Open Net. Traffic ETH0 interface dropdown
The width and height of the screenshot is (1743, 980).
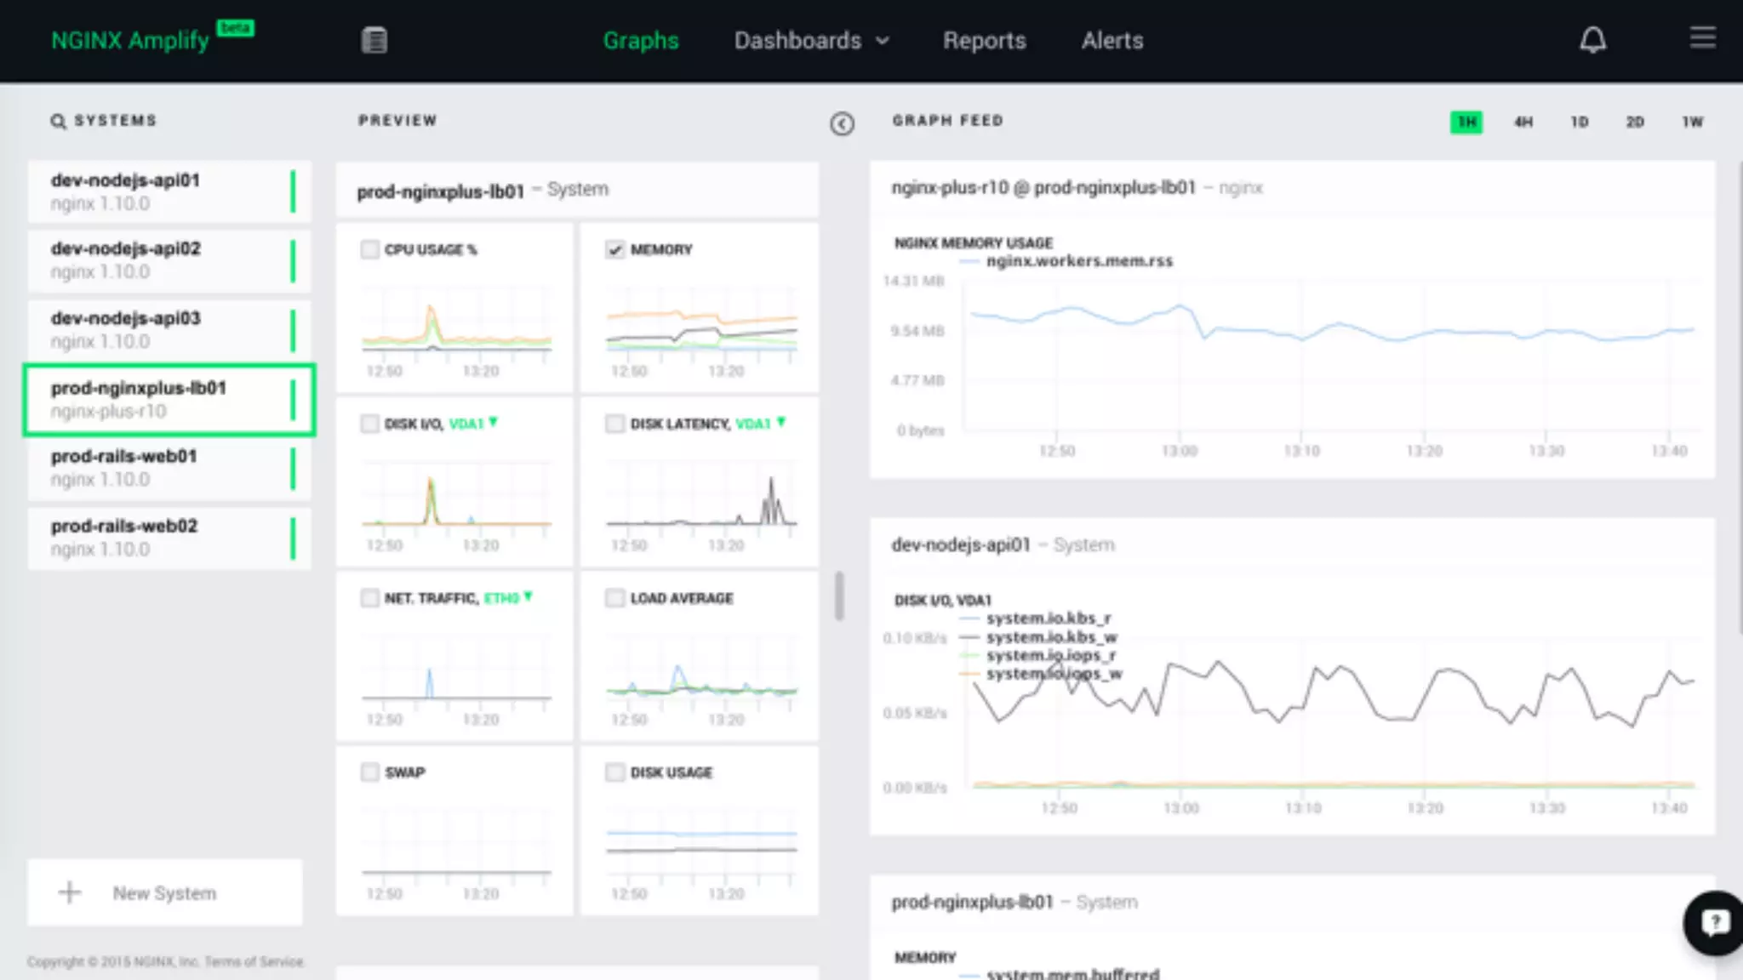point(508,597)
